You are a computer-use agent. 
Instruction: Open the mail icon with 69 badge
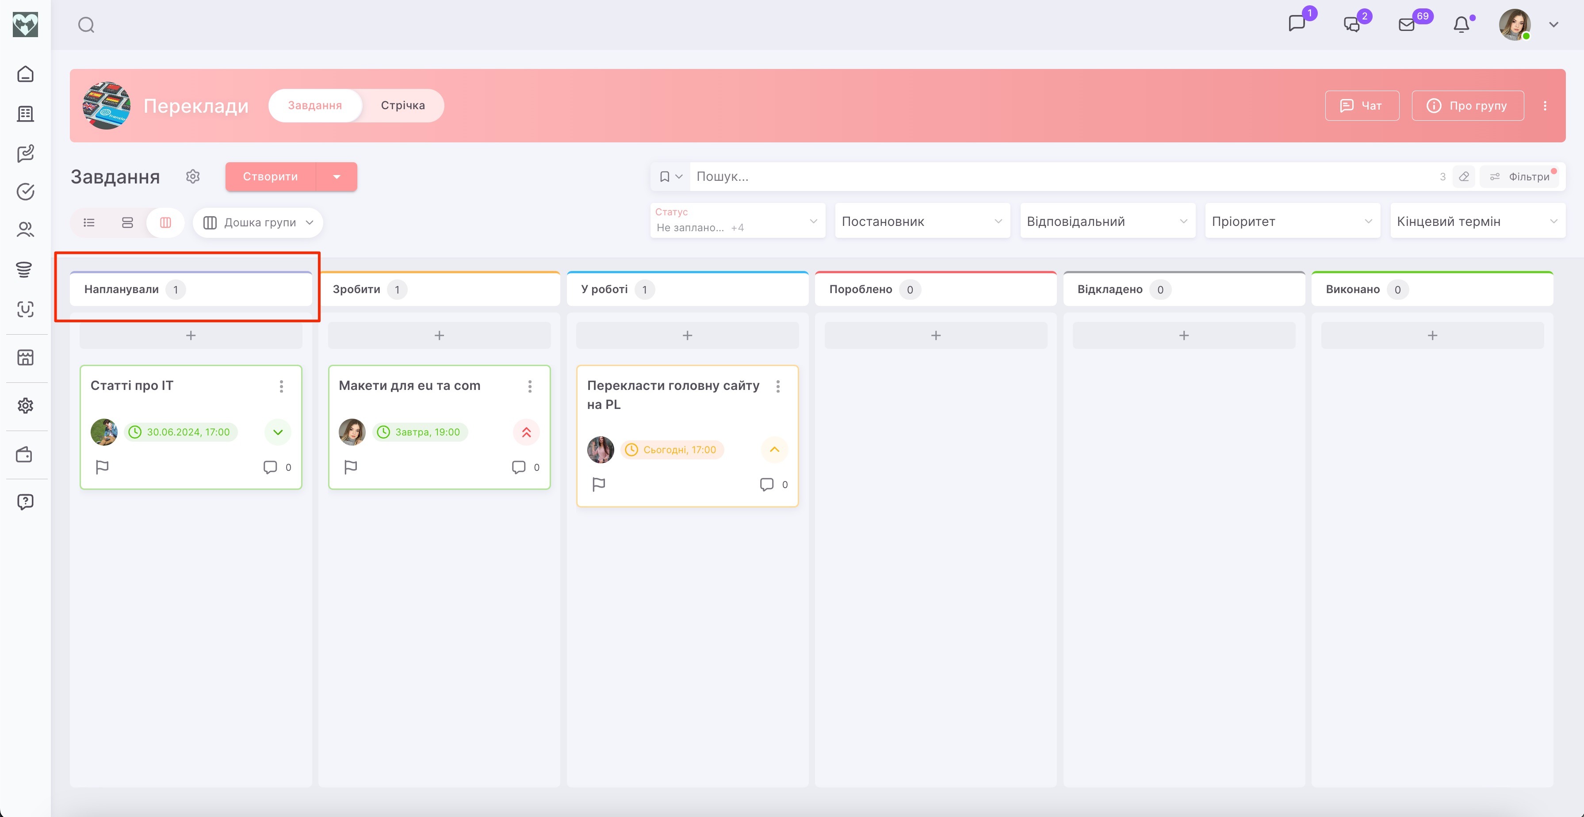point(1406,25)
